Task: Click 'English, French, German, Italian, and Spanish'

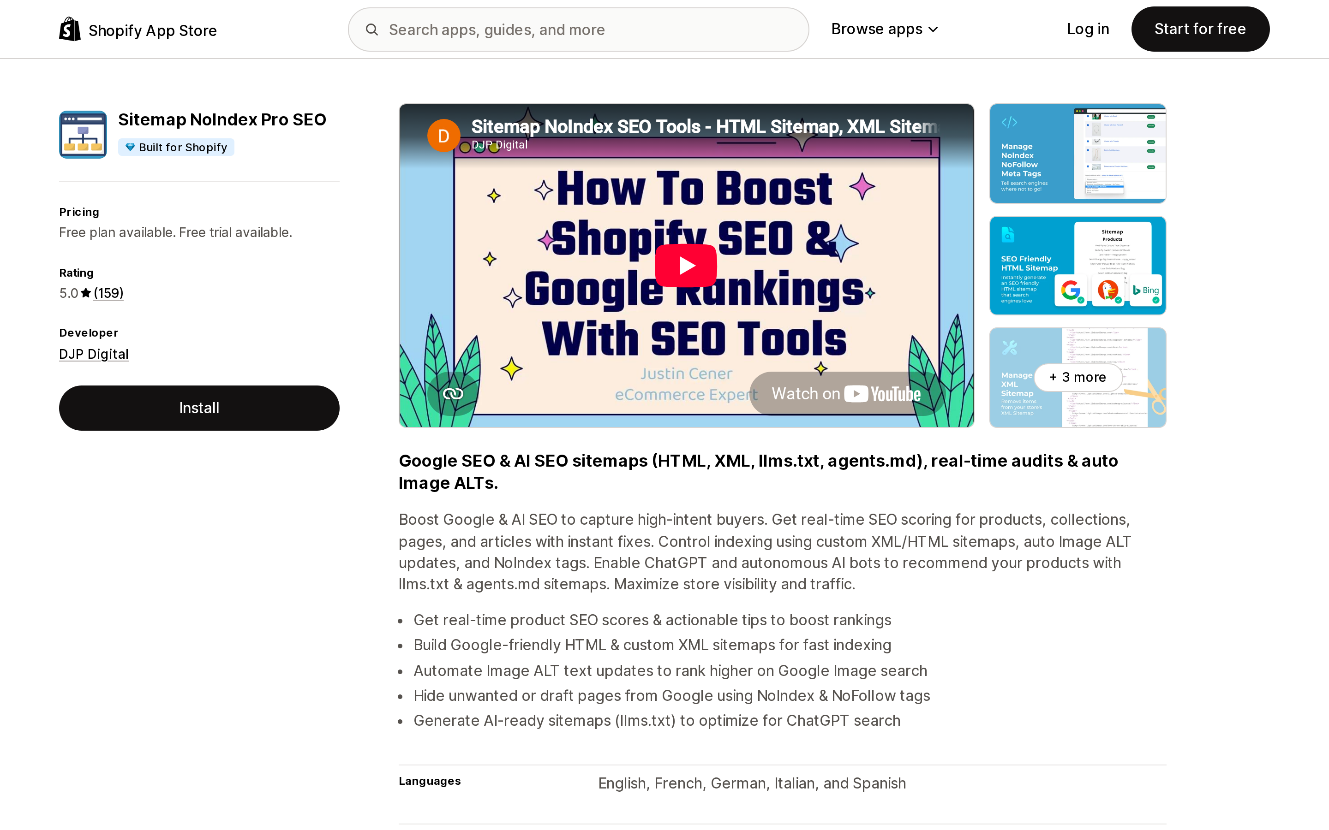Action: point(752,783)
